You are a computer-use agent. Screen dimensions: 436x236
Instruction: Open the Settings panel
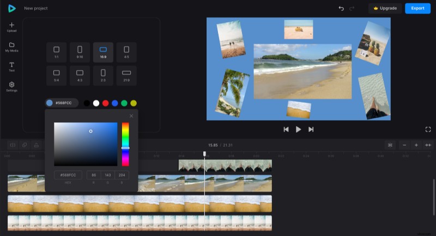point(11,87)
